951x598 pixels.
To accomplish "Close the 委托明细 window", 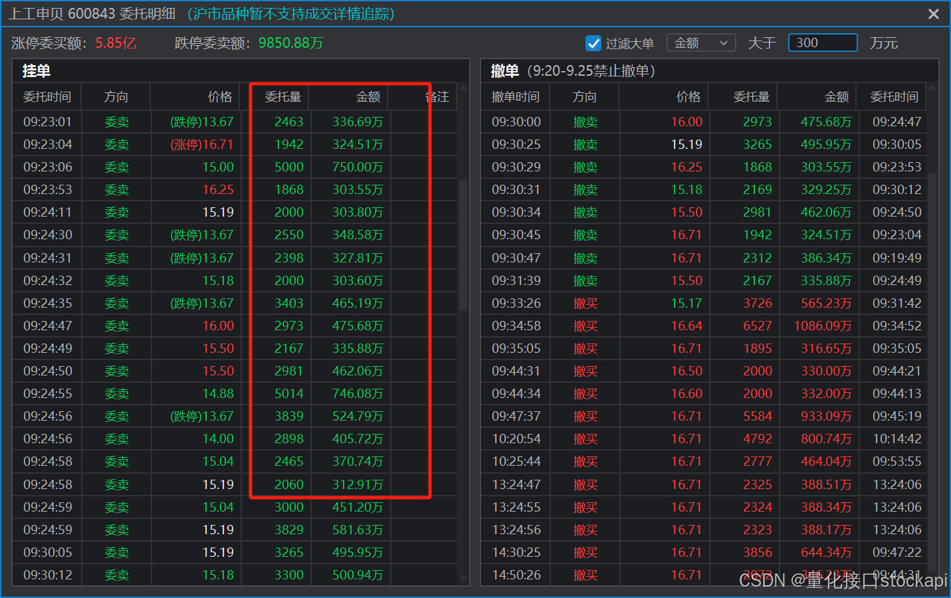I will coord(933,14).
